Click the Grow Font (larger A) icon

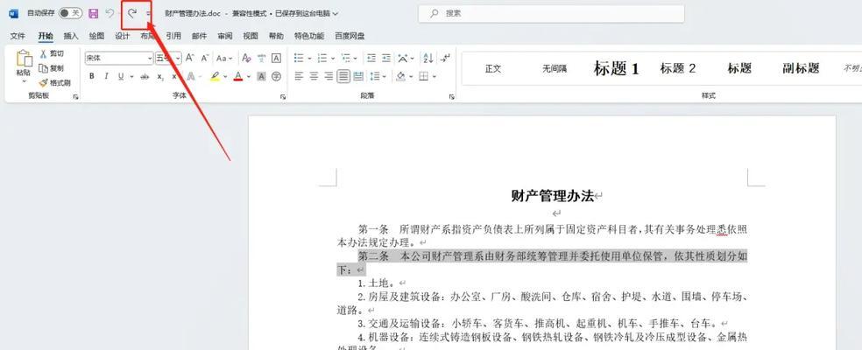190,58
